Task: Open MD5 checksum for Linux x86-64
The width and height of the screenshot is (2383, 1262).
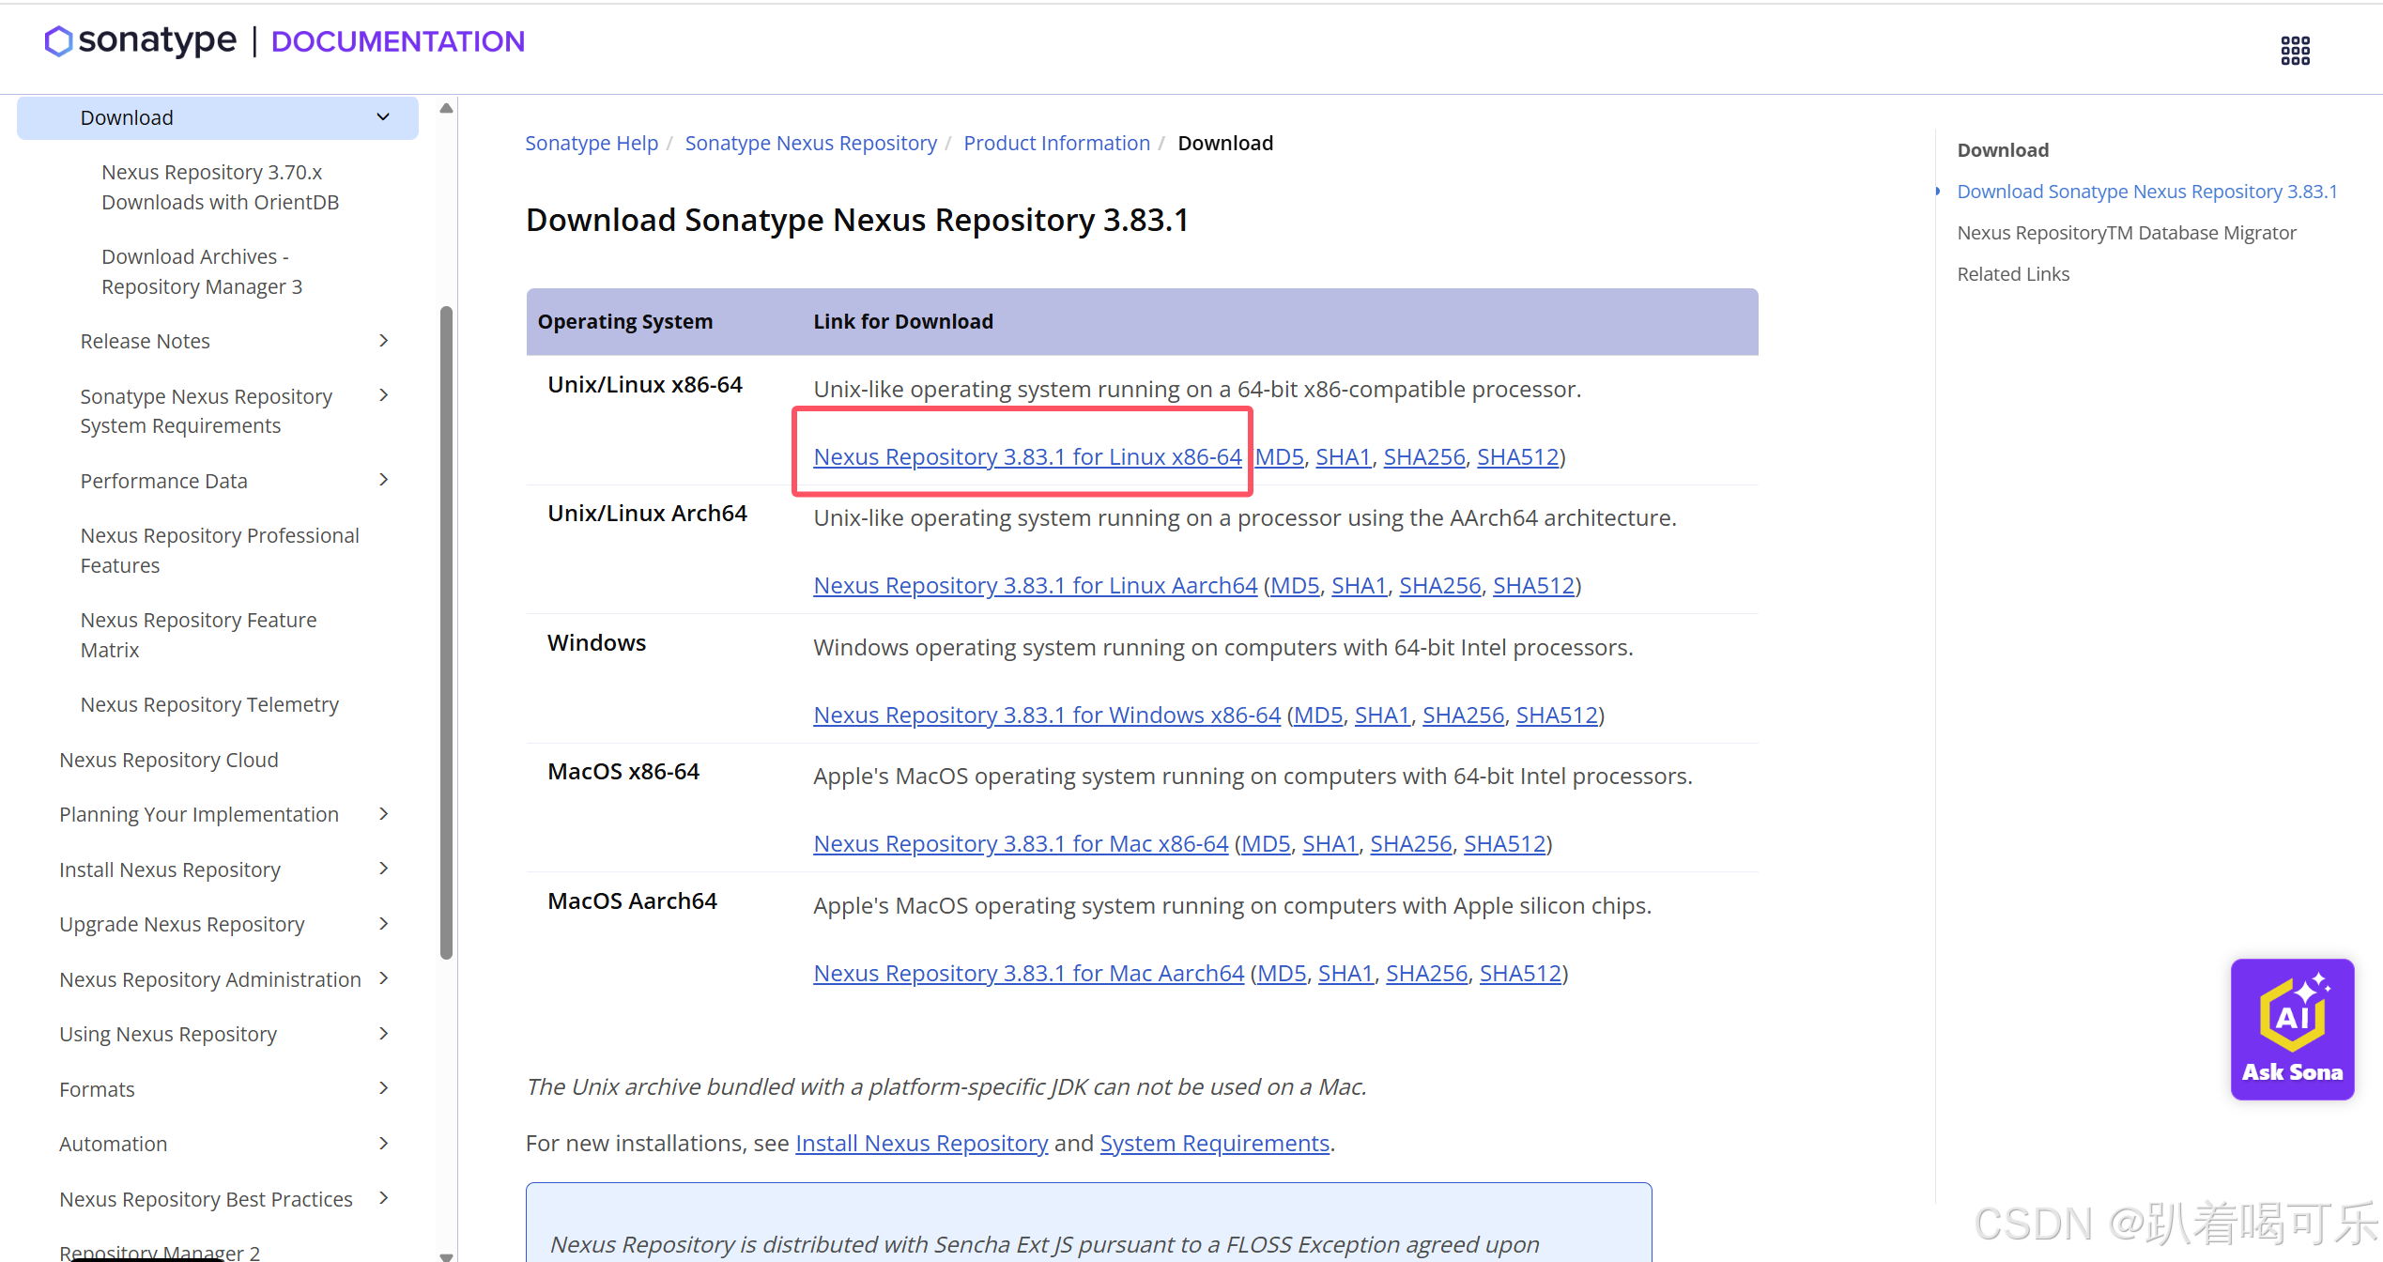Action: [x=1280, y=456]
